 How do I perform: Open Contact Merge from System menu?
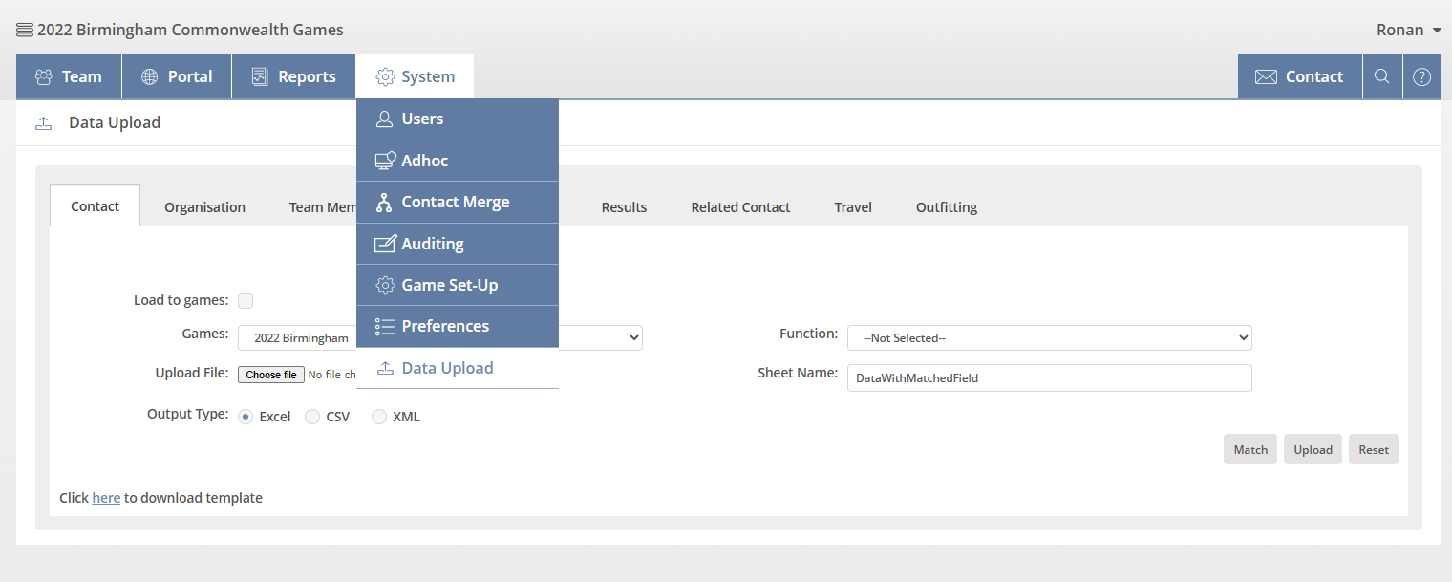coord(456,202)
